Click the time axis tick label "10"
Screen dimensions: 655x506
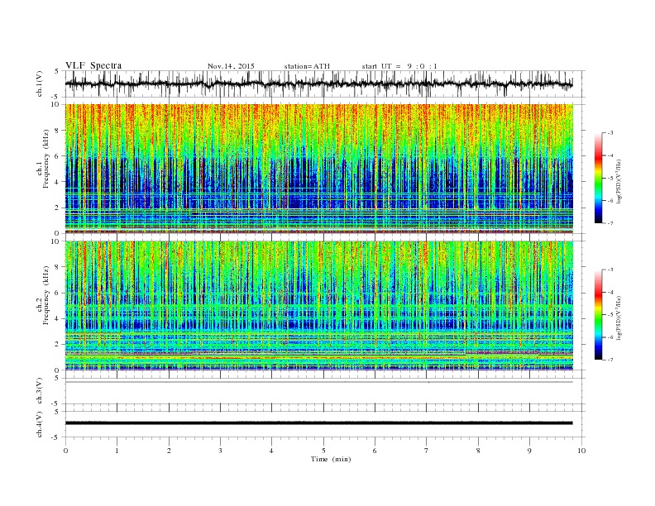(581, 451)
